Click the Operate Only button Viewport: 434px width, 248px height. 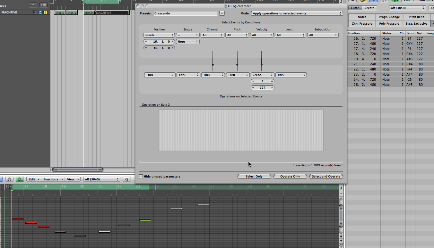click(290, 177)
